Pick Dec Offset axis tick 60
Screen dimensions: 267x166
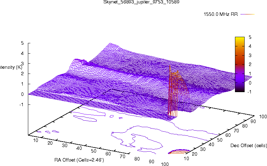click(x=228, y=135)
